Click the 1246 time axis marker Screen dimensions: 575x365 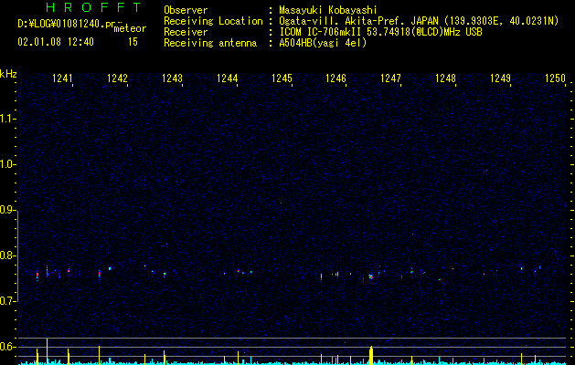(x=335, y=78)
